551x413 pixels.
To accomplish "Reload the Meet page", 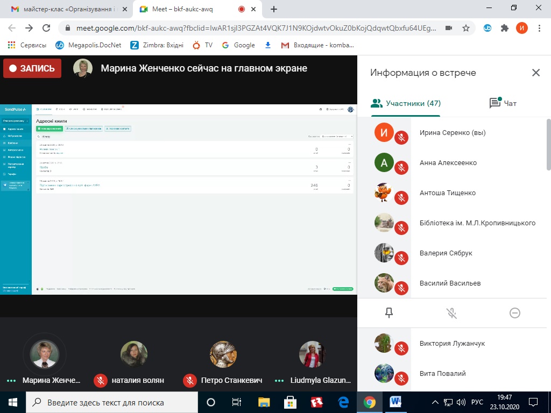I will point(46,28).
